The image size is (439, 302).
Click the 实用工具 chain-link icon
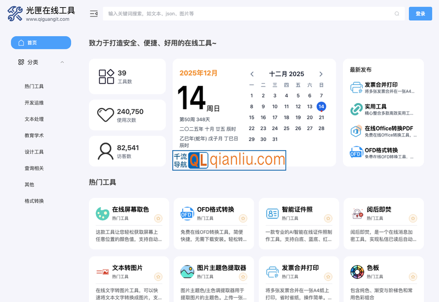[356, 109]
